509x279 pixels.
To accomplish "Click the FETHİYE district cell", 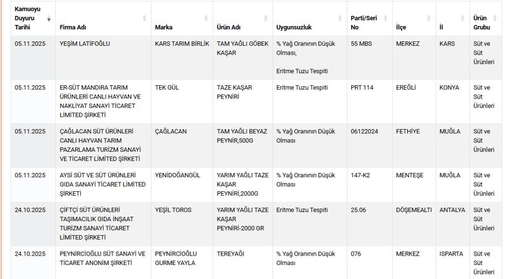I will click(408, 132).
